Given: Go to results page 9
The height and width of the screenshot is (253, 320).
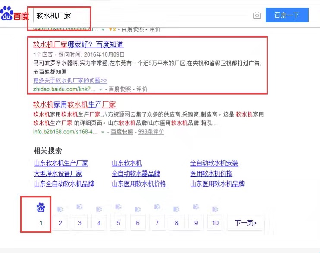Looking at the screenshot, I should point(196,223).
